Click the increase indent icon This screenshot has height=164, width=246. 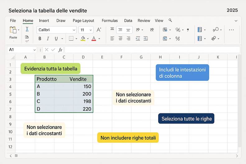146,39
